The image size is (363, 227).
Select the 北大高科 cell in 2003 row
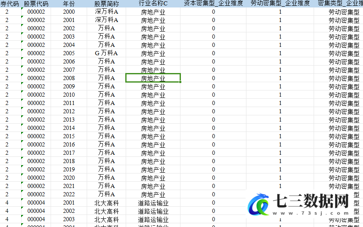(107, 220)
